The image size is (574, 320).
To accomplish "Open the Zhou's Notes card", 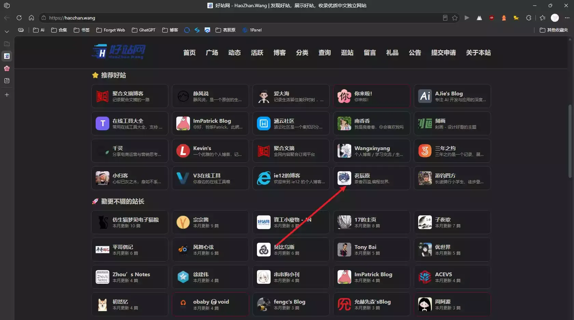I will (x=130, y=277).
